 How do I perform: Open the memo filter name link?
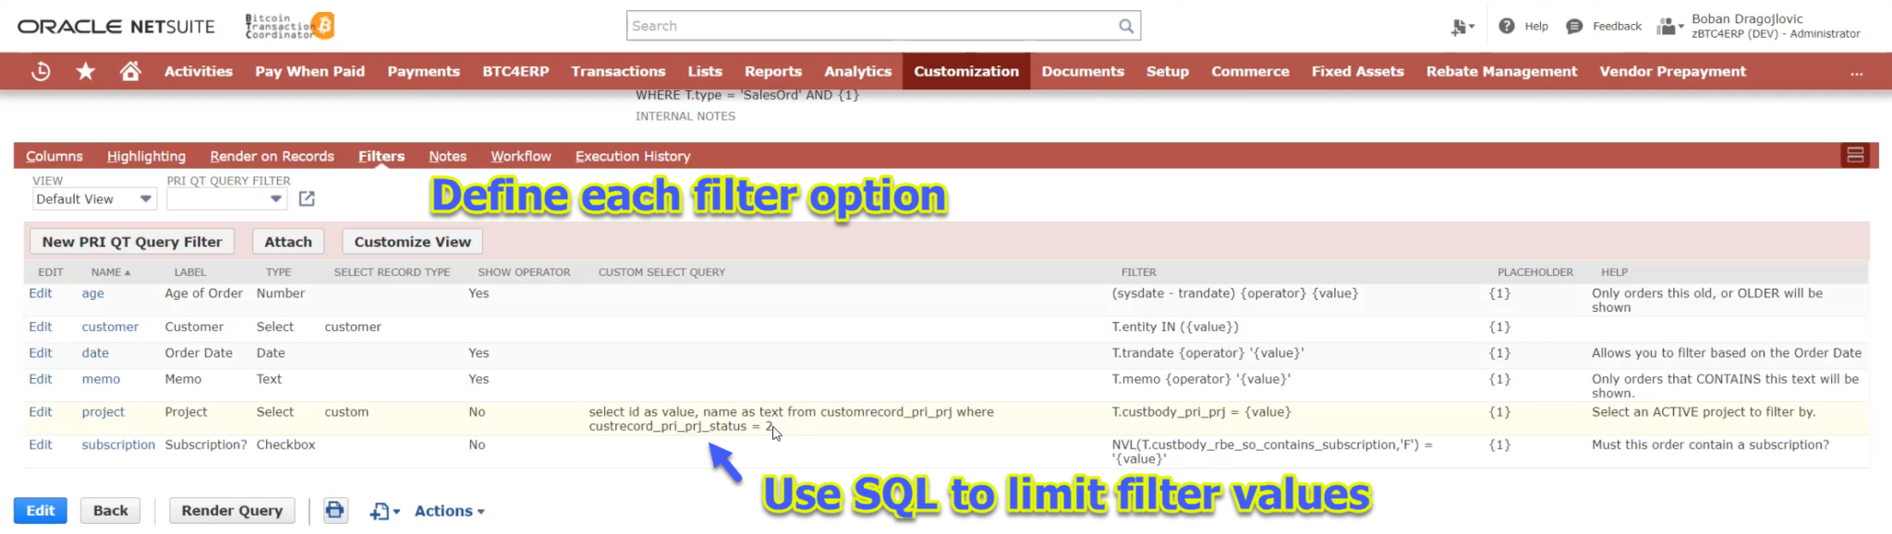[x=101, y=379]
